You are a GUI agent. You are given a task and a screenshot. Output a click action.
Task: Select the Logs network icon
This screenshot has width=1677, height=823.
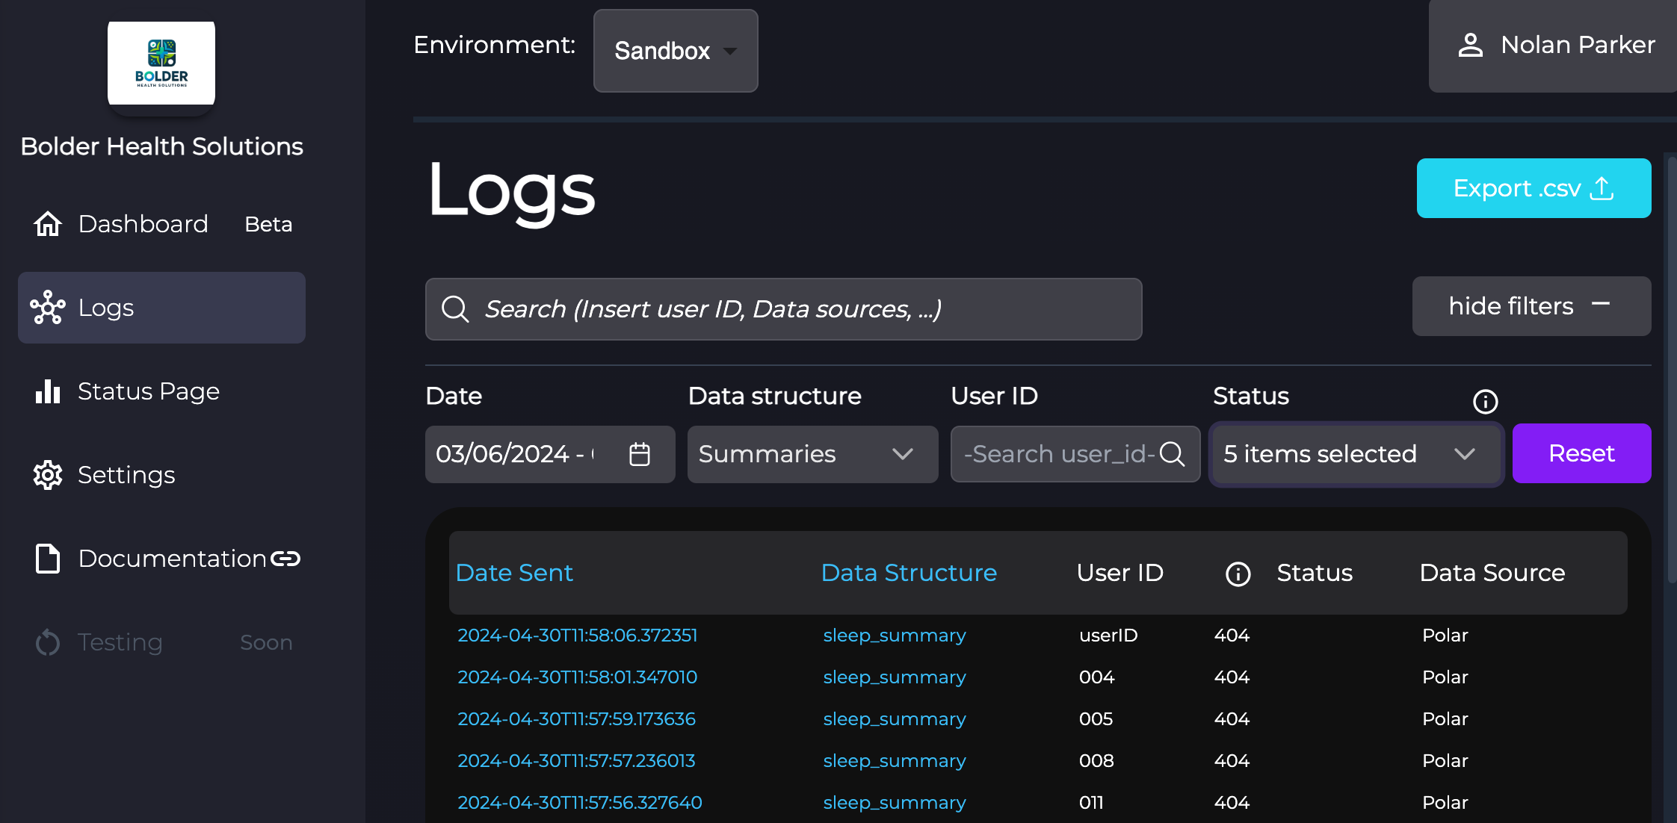(48, 308)
